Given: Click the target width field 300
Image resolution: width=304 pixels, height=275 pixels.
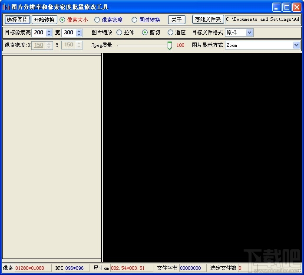Looking at the screenshot, I should [69, 33].
